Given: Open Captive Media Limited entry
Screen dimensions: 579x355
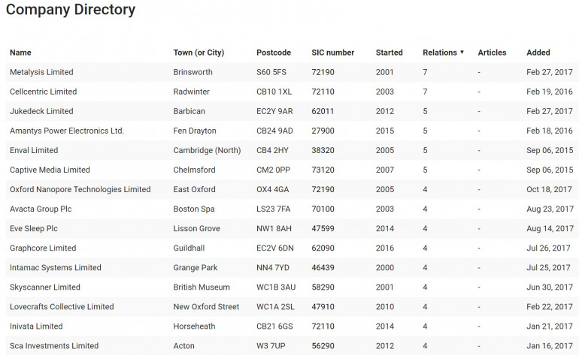Looking at the screenshot, I should tap(50, 170).
